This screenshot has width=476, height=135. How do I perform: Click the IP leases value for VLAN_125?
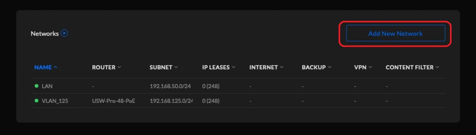[x=211, y=101]
